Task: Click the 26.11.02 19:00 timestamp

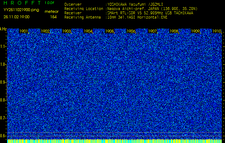Action: (16, 17)
